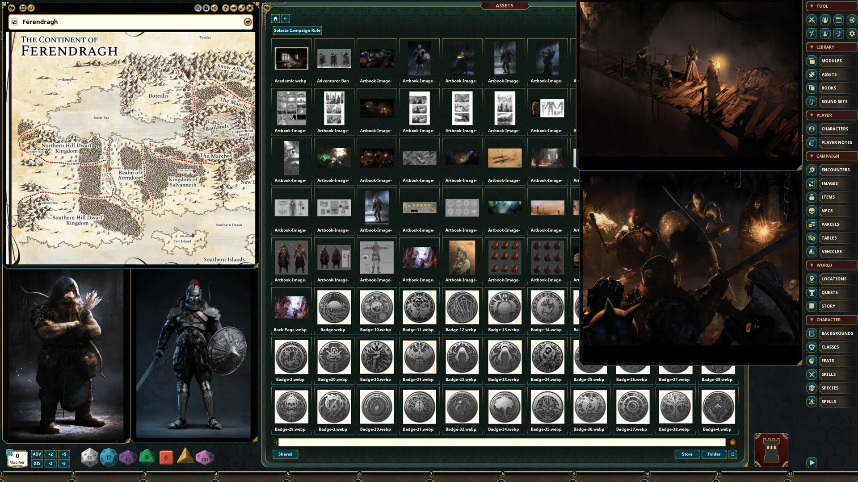Share the Ferendragh map window via share icon
The image size is (858, 482).
(214, 8)
